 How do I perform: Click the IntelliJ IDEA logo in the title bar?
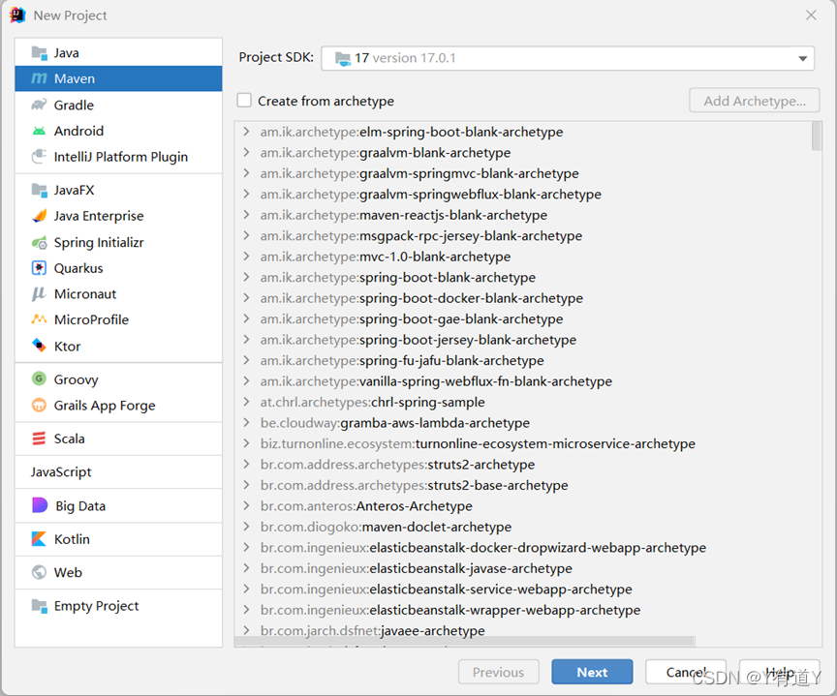pyautogui.click(x=17, y=15)
